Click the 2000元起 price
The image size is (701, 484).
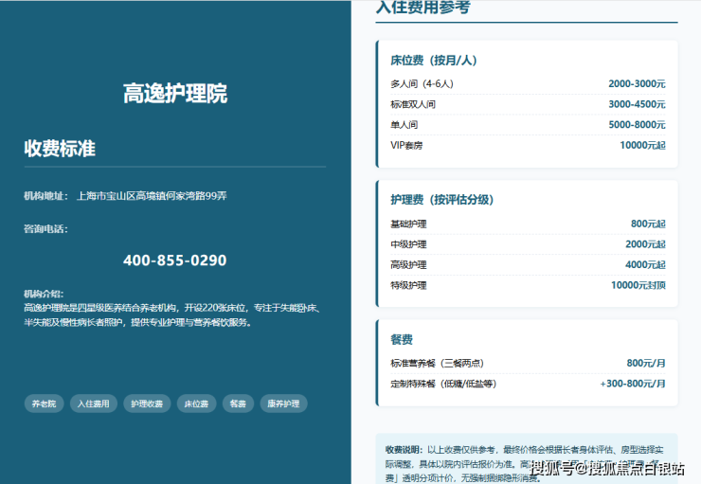(645, 244)
